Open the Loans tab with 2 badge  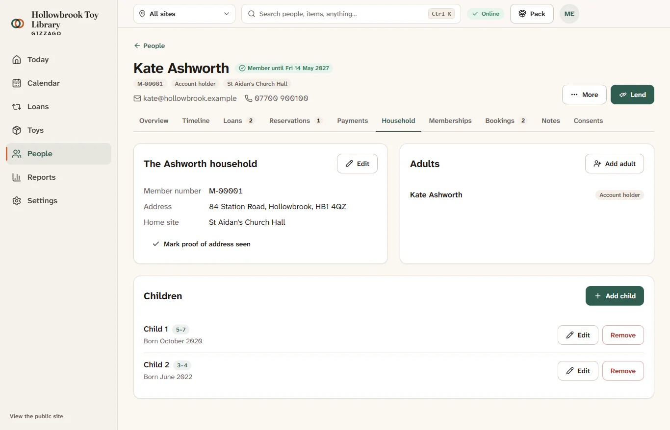click(x=239, y=120)
